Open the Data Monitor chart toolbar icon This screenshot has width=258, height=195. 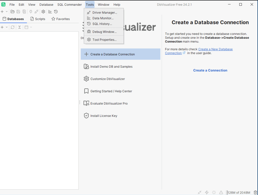(50, 12)
